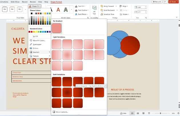The height and width of the screenshot is (116, 180).
Task: Open More Gradients options
Action: tap(62, 112)
